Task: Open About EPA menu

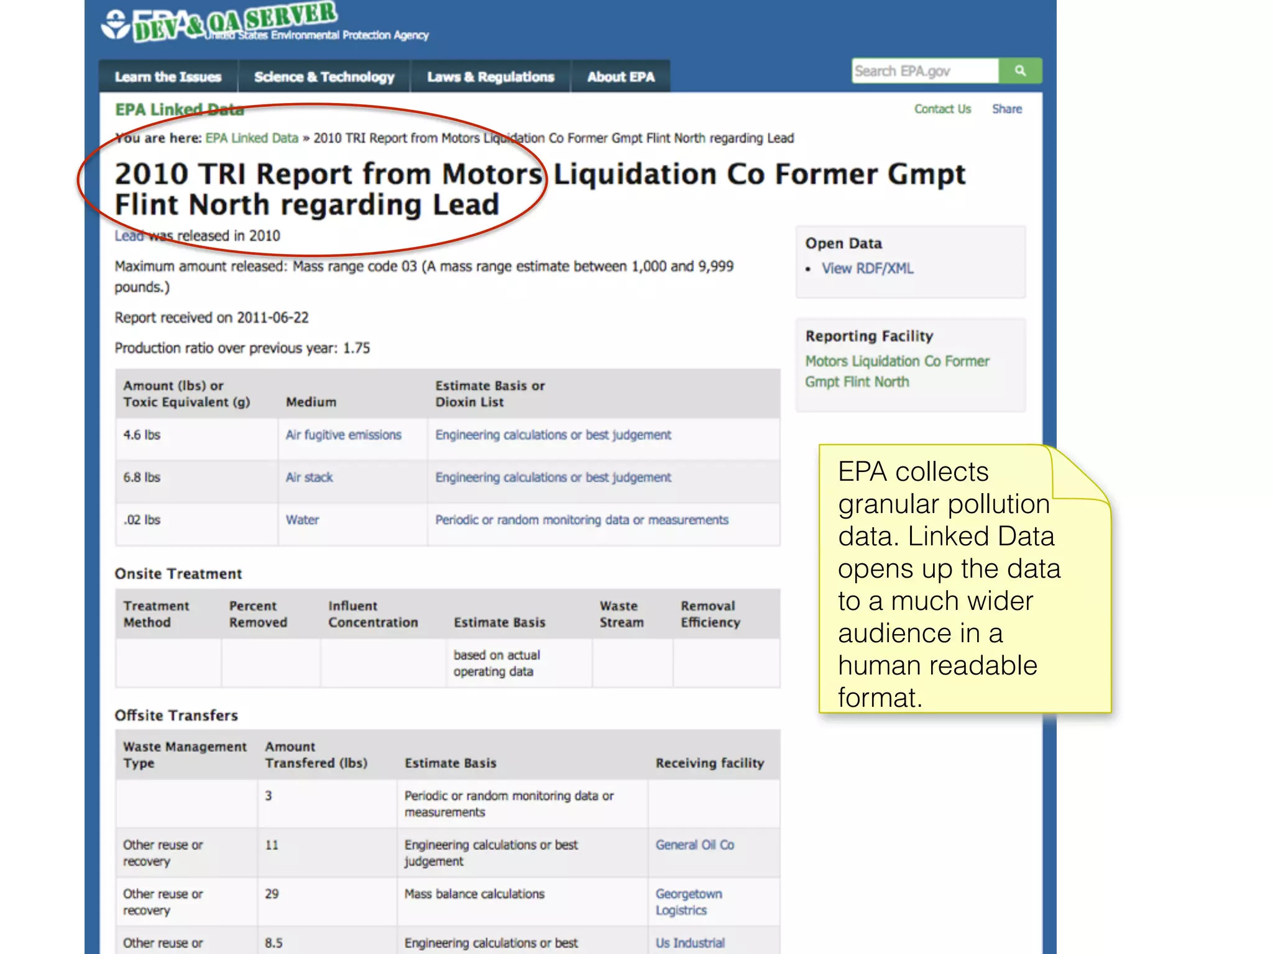Action: coord(621,76)
